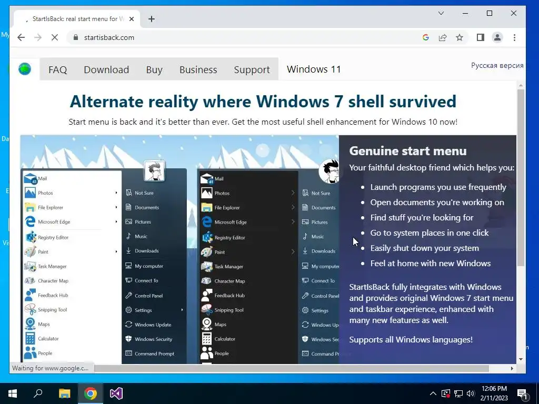
Task: Open taskbar Search magnifier
Action: (x=38, y=393)
